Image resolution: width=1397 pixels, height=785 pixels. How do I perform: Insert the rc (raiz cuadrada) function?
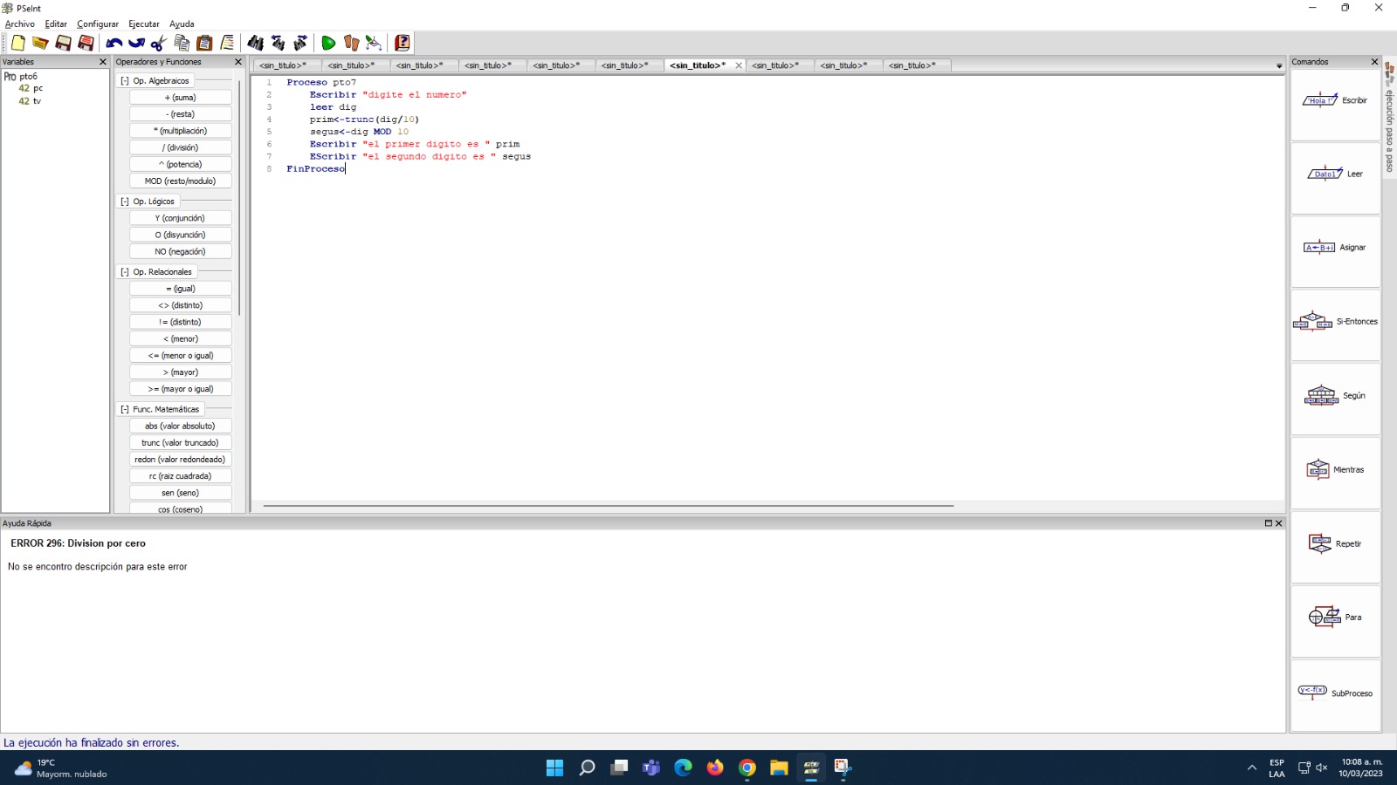pos(181,476)
